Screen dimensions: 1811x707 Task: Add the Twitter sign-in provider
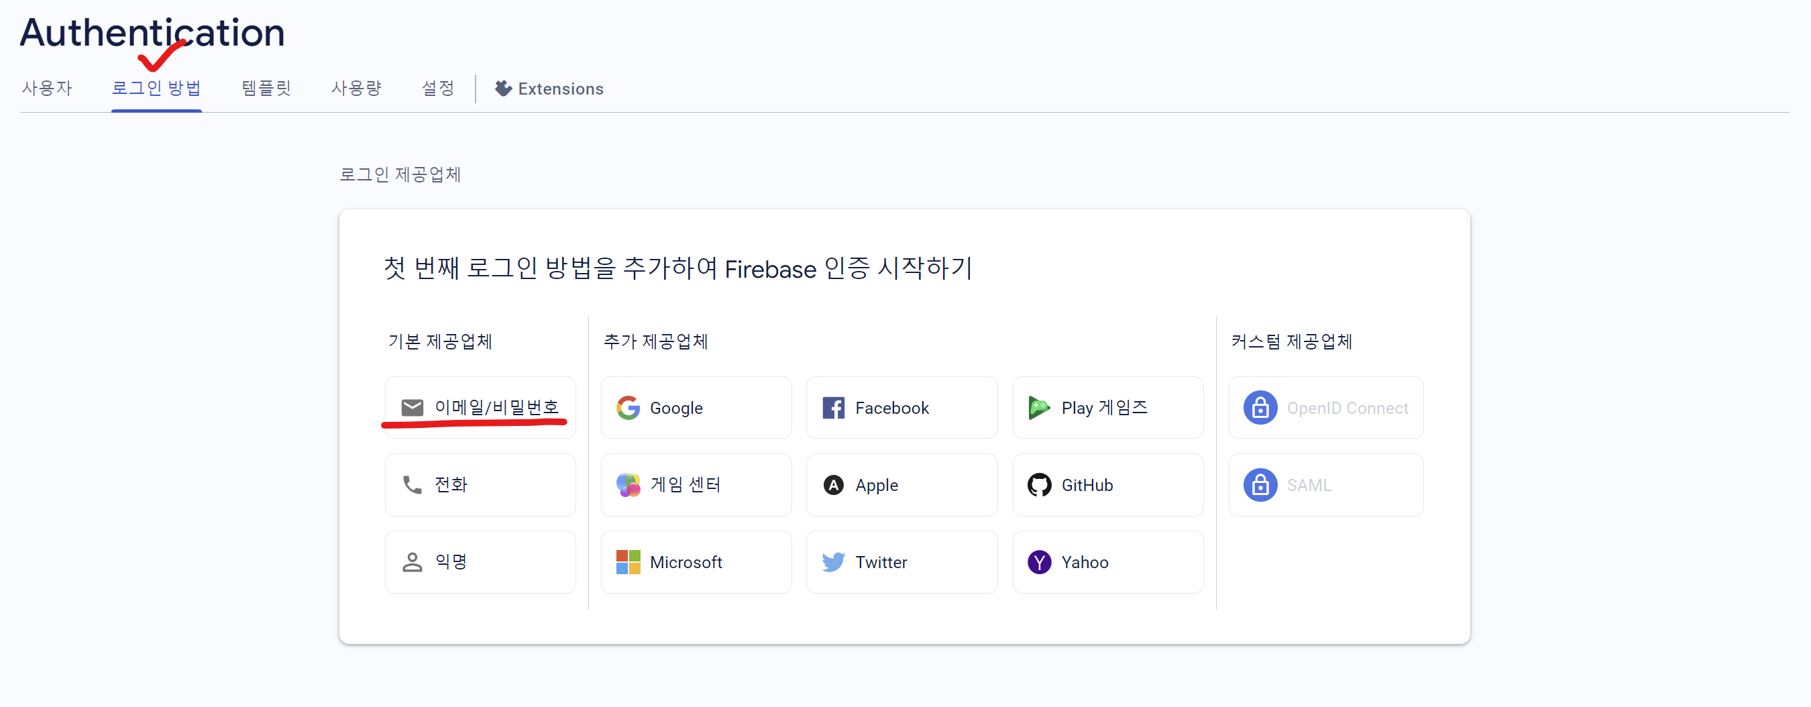coord(902,562)
